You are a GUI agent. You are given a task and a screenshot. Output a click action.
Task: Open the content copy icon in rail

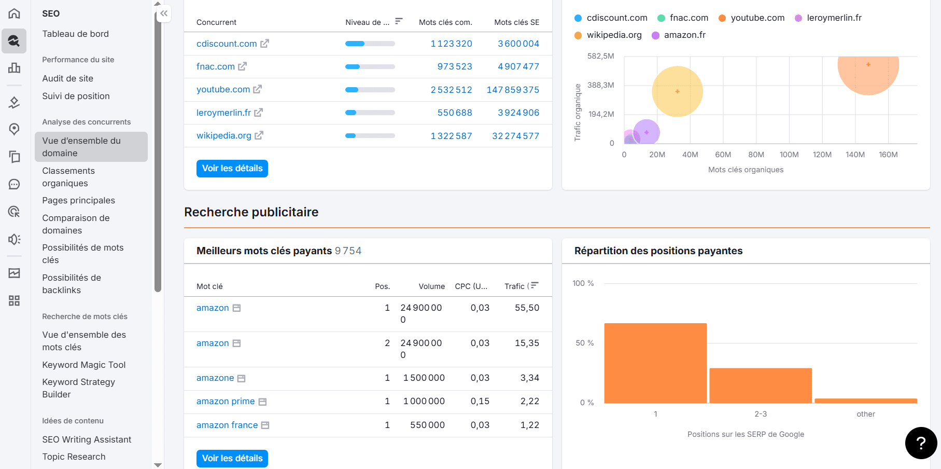pos(14,157)
